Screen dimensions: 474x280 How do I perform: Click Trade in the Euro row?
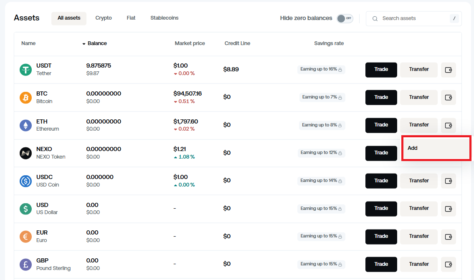pyautogui.click(x=381, y=237)
